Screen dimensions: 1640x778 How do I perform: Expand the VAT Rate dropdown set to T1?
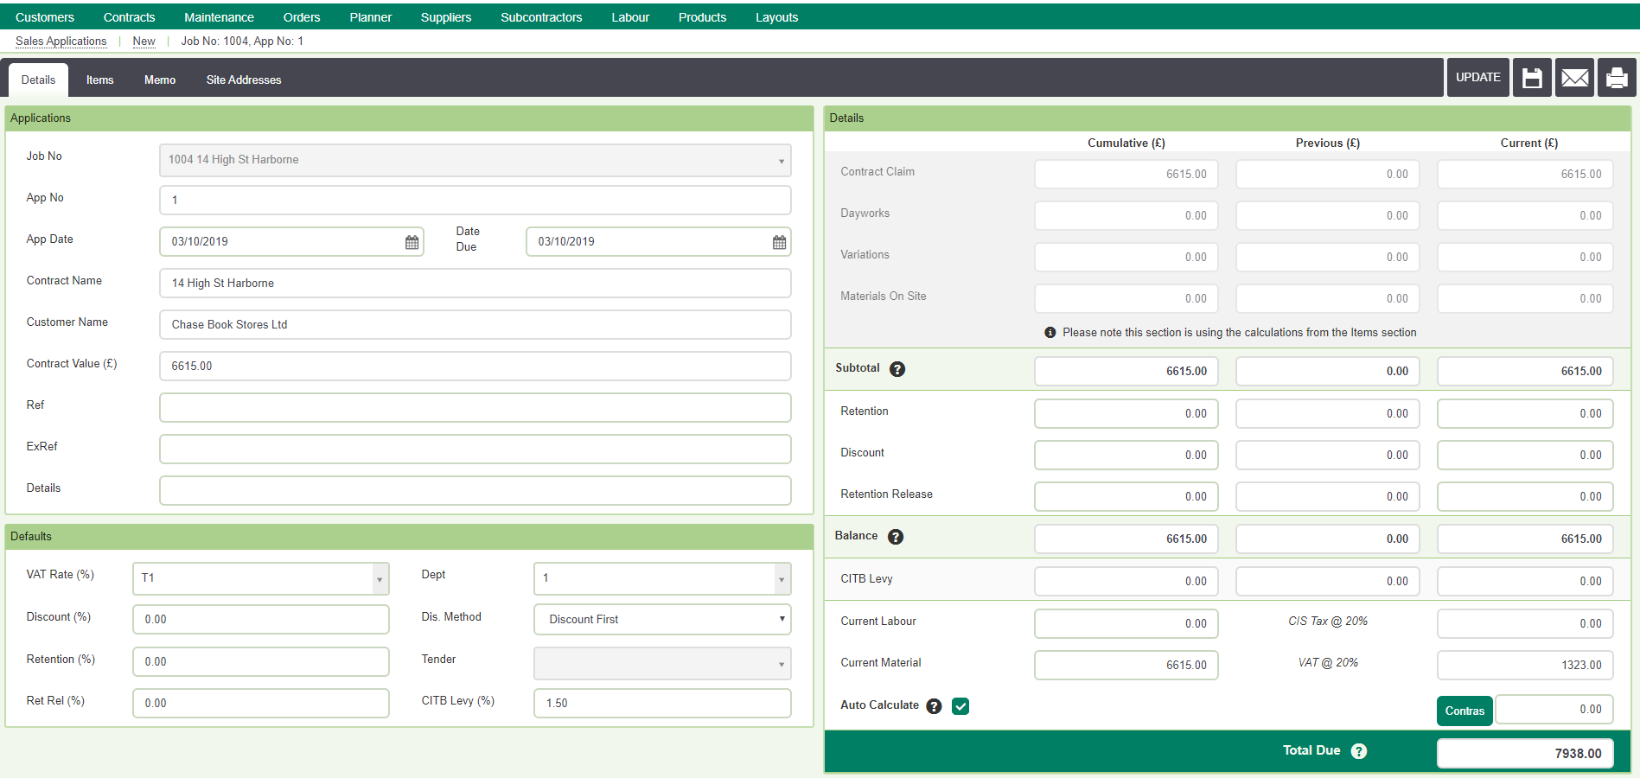[x=379, y=577]
